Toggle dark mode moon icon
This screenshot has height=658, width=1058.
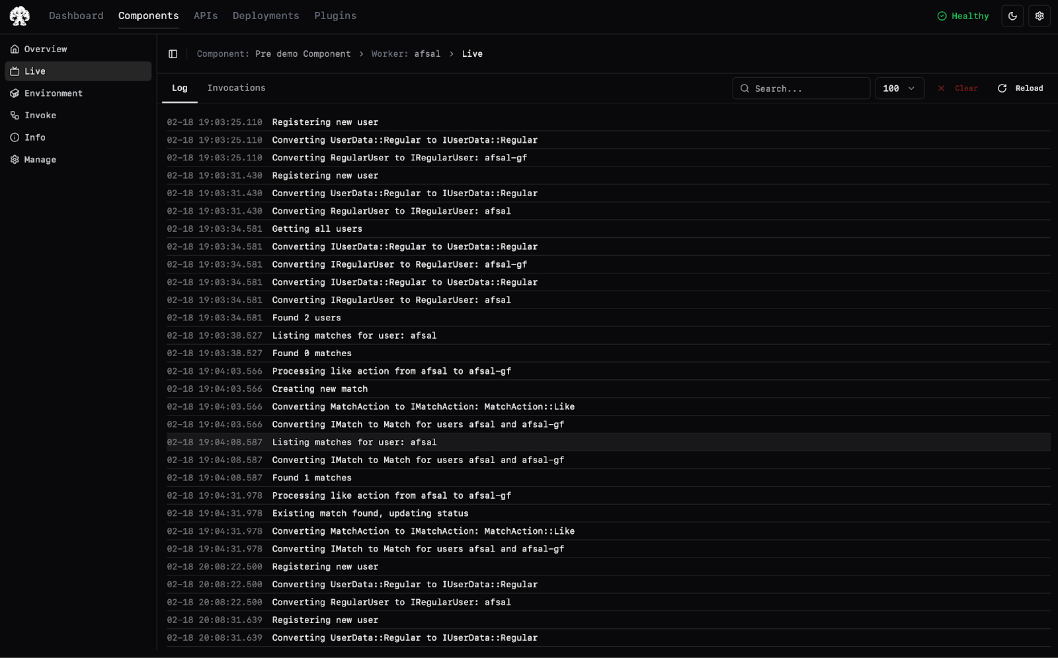[1012, 16]
